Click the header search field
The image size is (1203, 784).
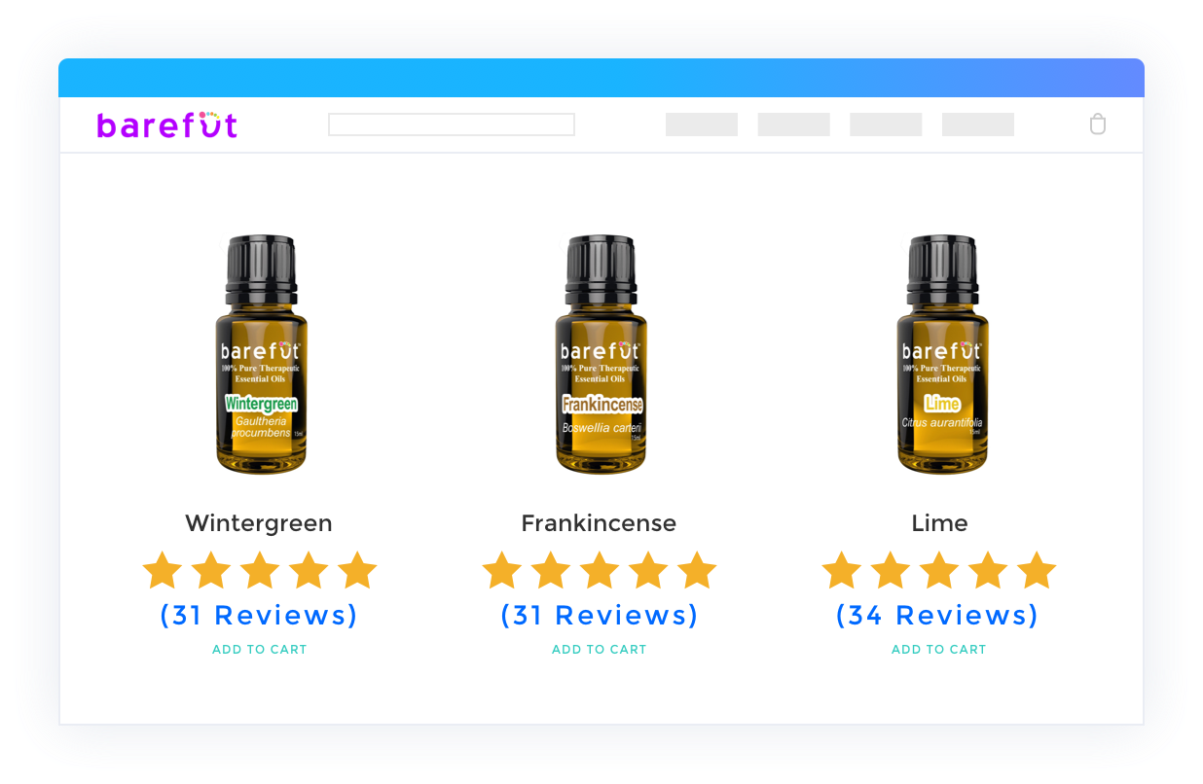pyautogui.click(x=452, y=125)
